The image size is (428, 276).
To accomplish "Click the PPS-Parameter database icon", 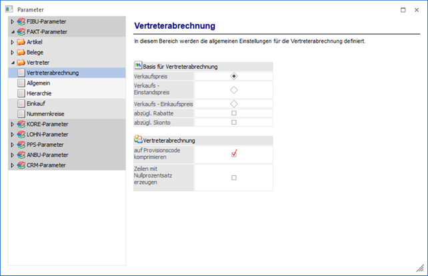I will tap(21, 144).
